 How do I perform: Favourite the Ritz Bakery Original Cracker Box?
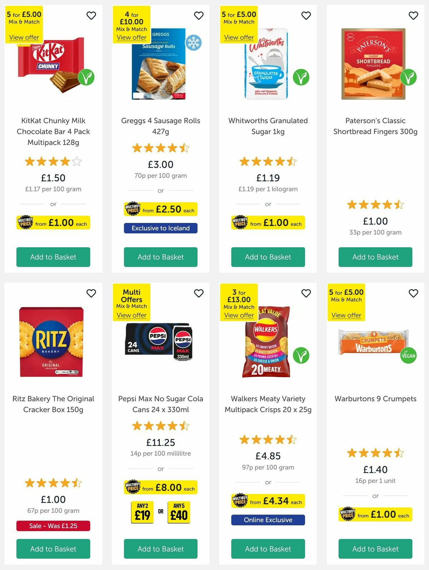91,293
